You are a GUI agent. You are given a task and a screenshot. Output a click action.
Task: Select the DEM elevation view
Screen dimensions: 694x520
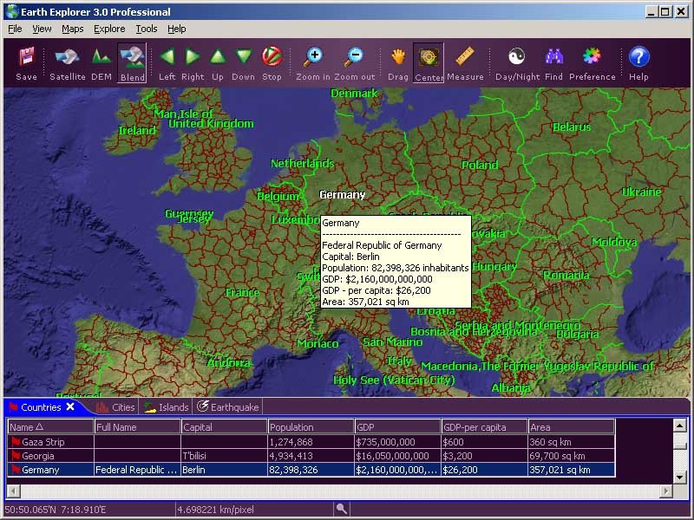pyautogui.click(x=101, y=62)
